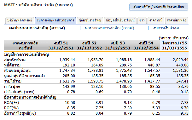Click equity value 1,581.36
The image size is (192, 120).
point(180,71)
